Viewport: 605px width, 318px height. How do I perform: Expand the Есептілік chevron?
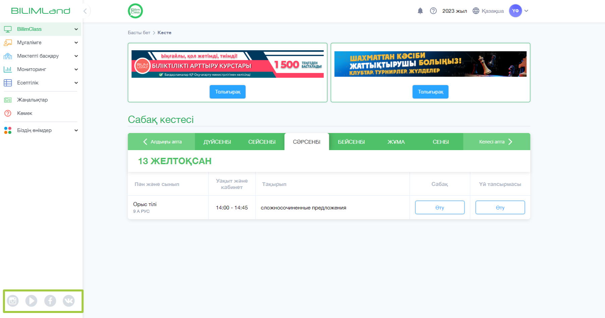76,83
